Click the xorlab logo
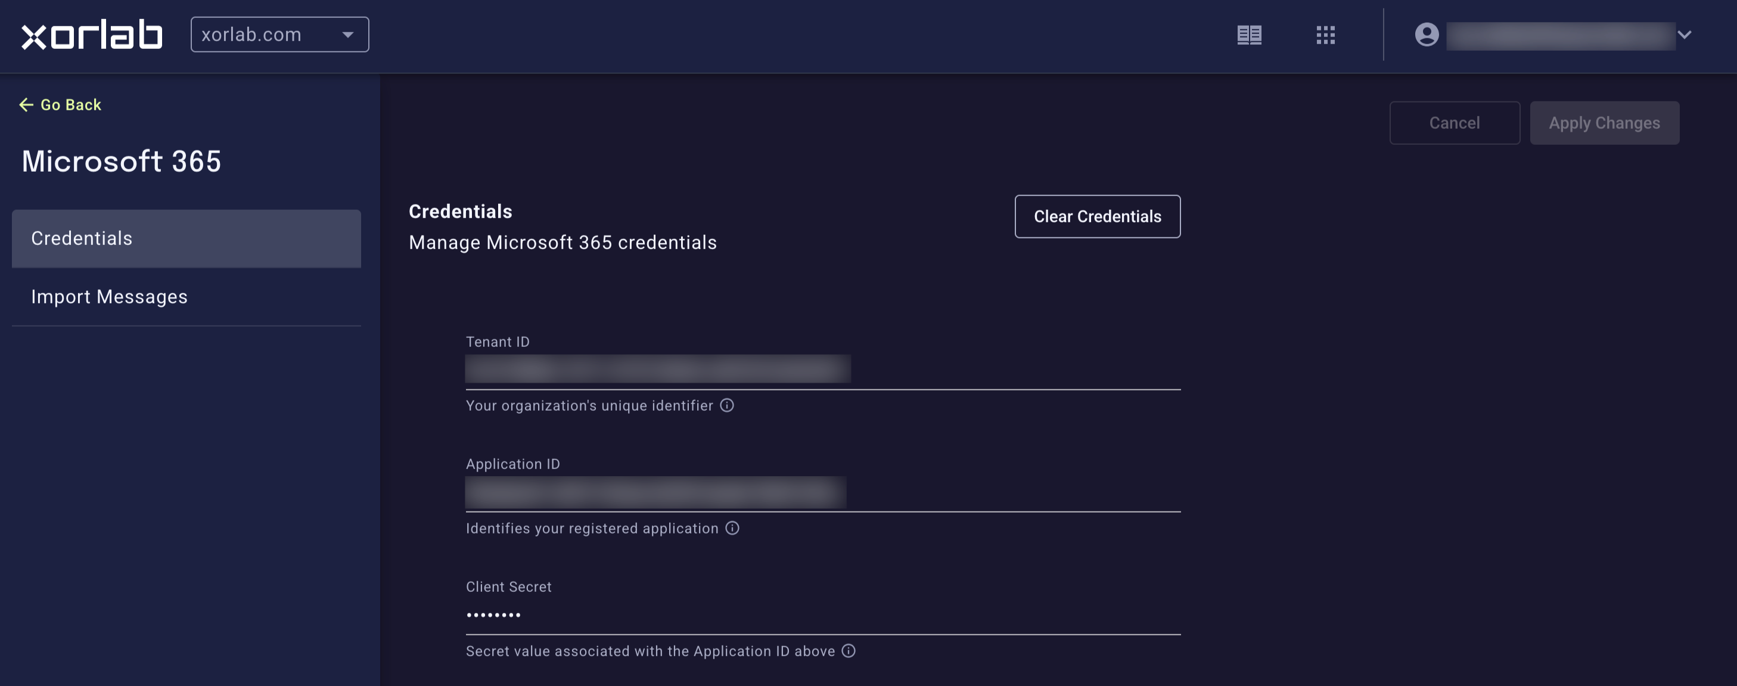Viewport: 1737px width, 686px height. (x=92, y=35)
